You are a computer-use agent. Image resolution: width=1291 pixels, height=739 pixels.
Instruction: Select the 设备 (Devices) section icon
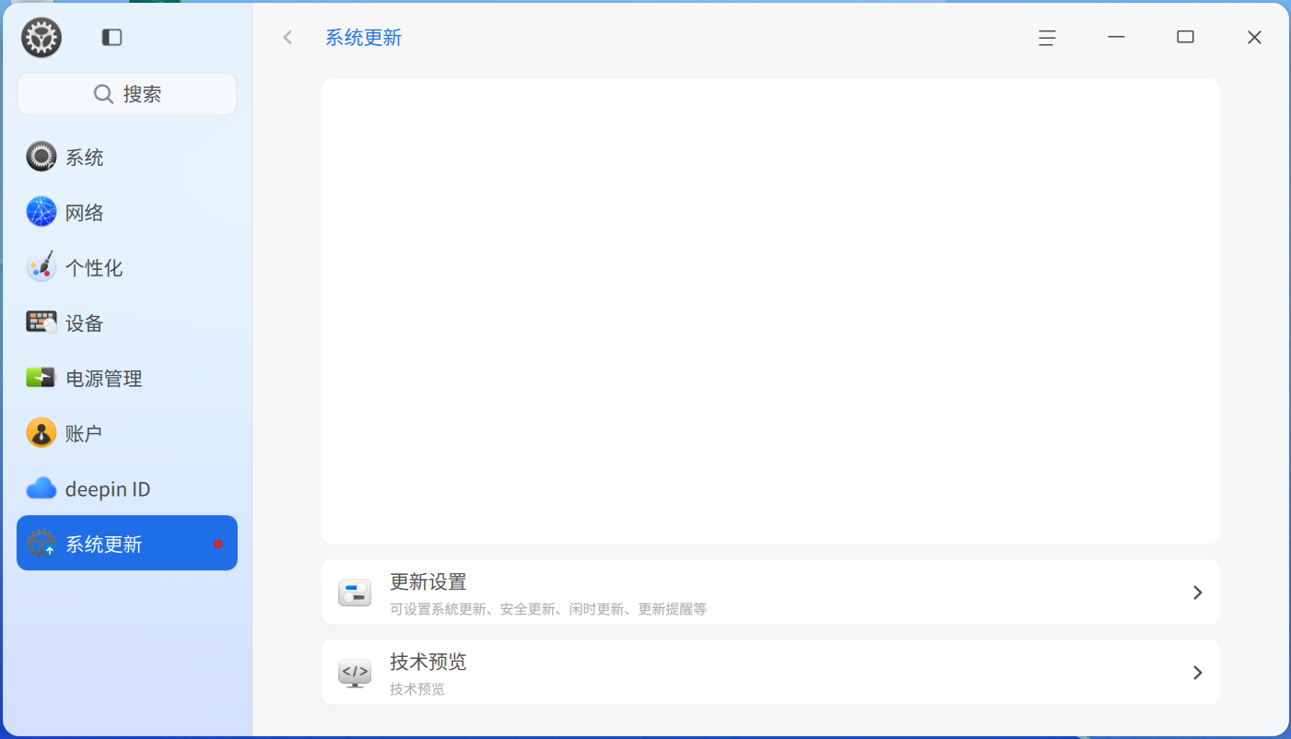pos(41,322)
